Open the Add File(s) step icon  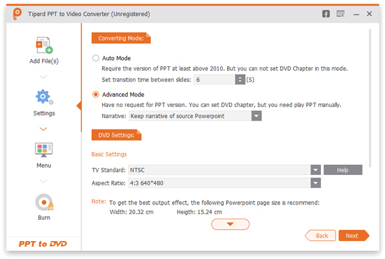[44, 45]
